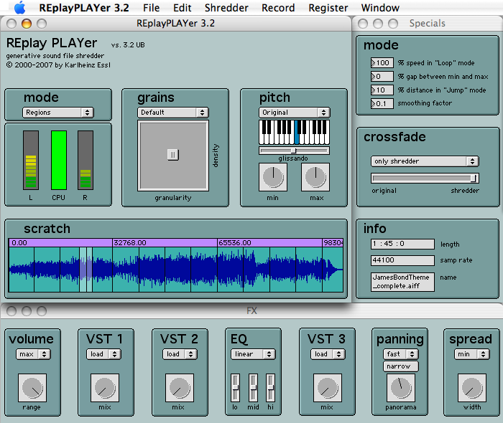503x423 pixels.
Task: Click the pitch min knob
Action: tap(273, 177)
